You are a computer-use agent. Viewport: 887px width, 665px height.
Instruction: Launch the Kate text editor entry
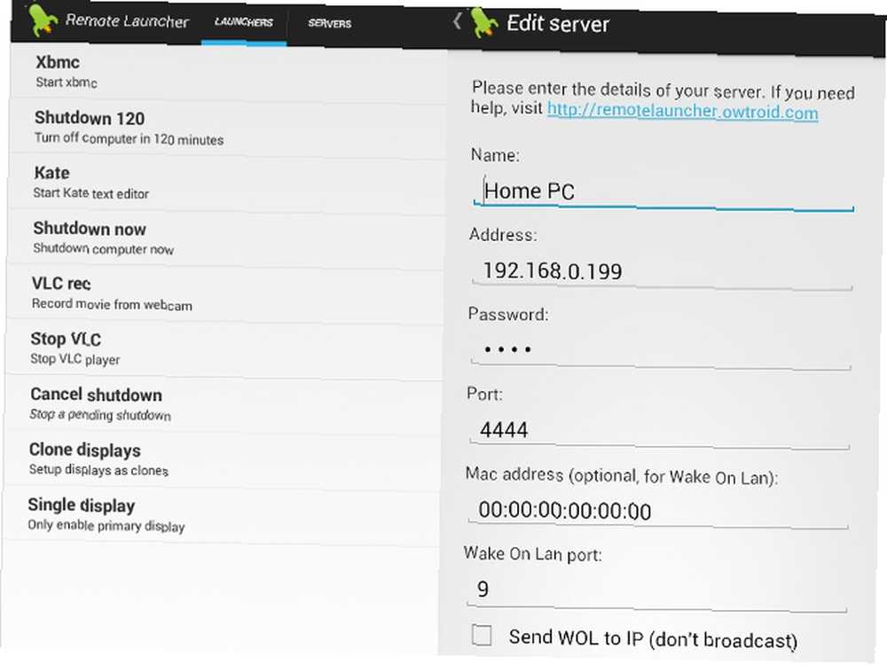pos(227,183)
